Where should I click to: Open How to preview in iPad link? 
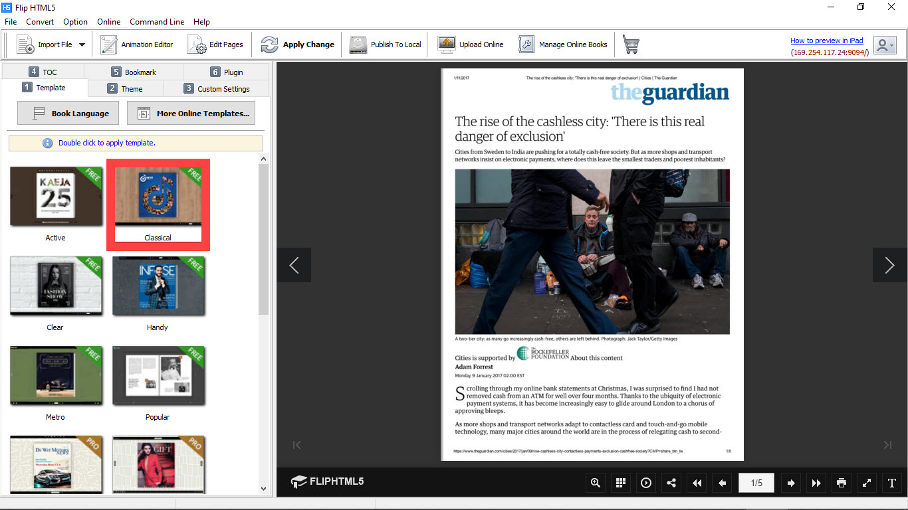click(827, 41)
